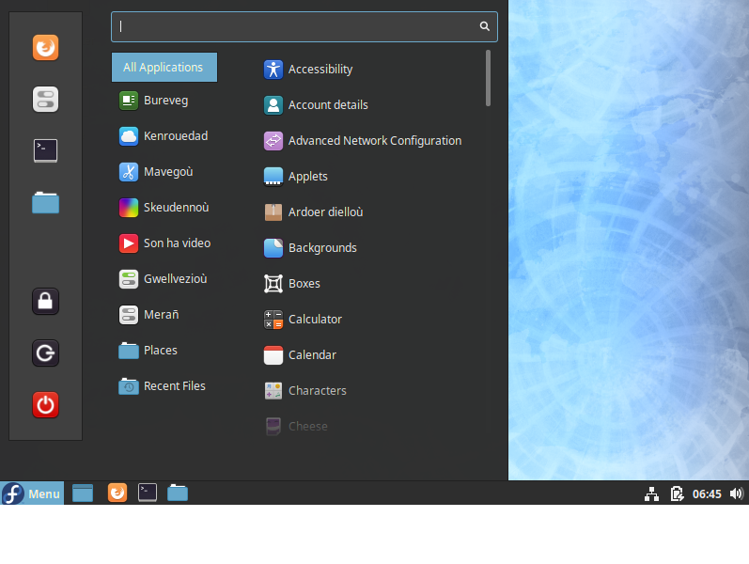
Task: Close the menu via Fedora Menu button
Action: tap(32, 493)
